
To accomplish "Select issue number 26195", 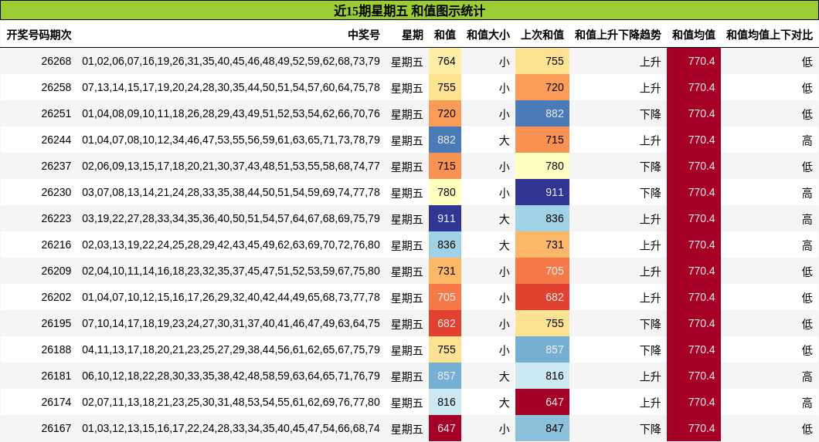I will pyautogui.click(x=56, y=323).
